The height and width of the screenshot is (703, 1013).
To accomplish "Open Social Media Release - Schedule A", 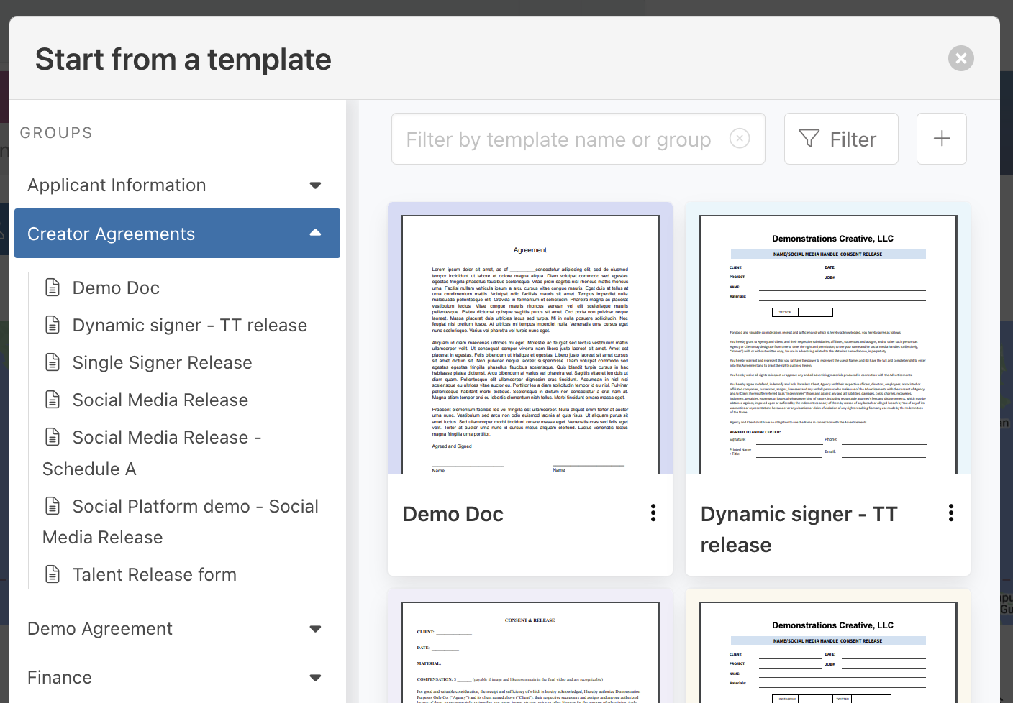I will [153, 453].
